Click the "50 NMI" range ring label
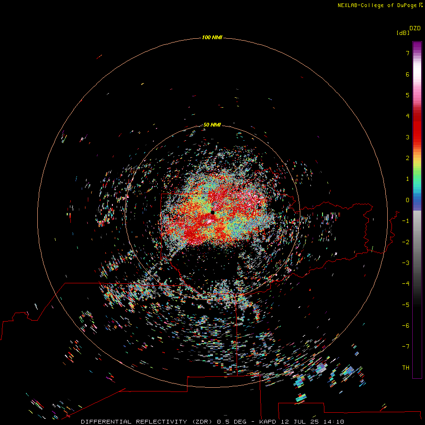 (212, 125)
